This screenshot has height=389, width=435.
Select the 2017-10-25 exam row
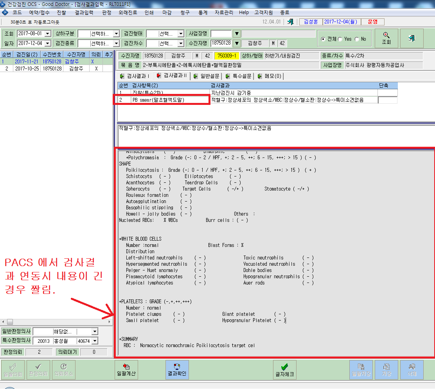(x=56, y=68)
